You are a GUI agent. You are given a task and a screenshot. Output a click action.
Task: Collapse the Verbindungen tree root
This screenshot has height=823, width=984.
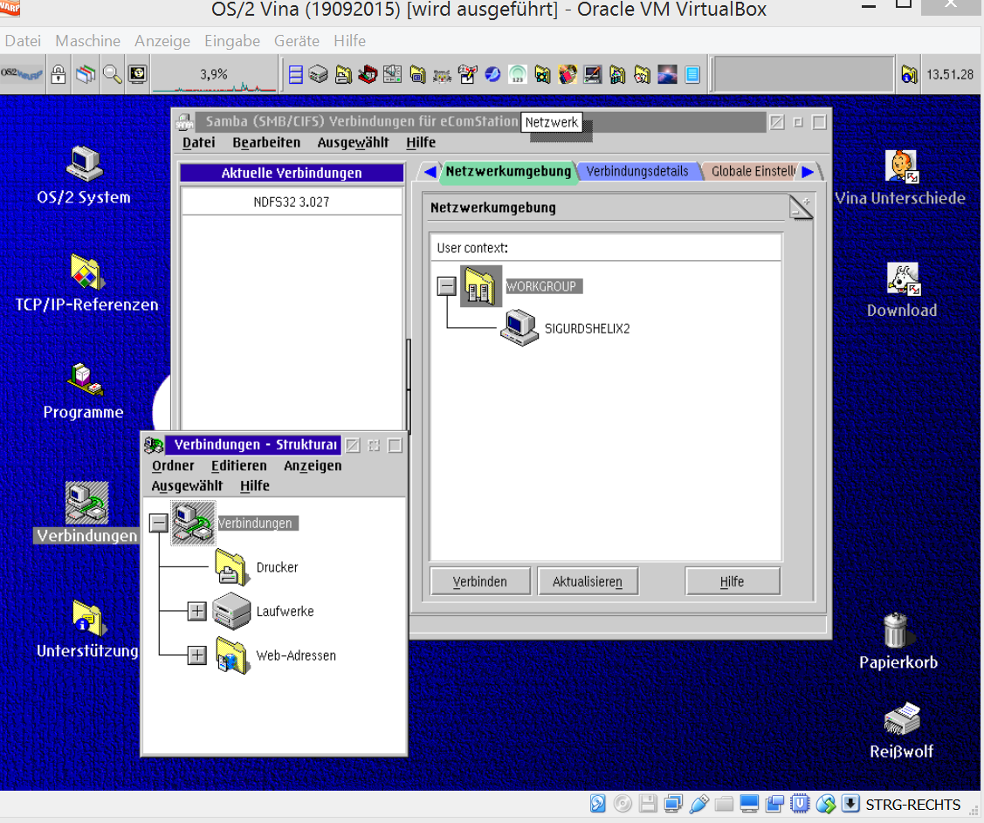[x=159, y=523]
